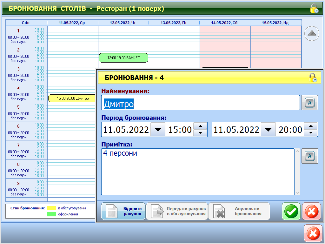Decrease the end time 20:00
Screen dimensions: 325x244
[x=311, y=133]
